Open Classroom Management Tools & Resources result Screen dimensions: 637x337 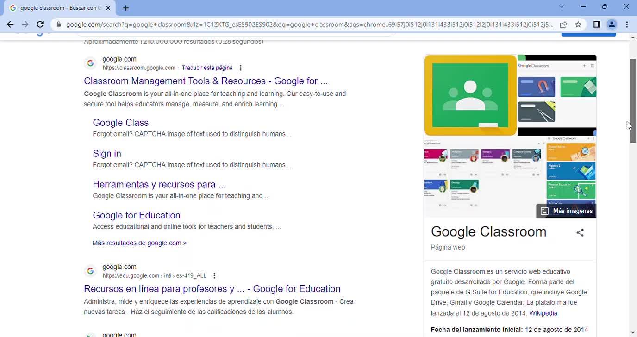coord(206,81)
